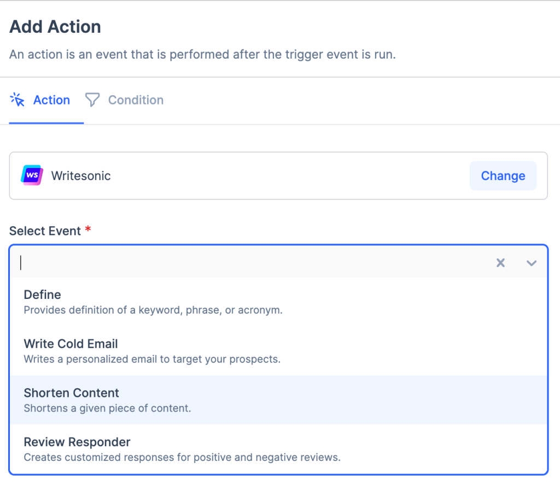Click "Writes a personalized email" description text
The width and height of the screenshot is (560, 485).
point(151,360)
